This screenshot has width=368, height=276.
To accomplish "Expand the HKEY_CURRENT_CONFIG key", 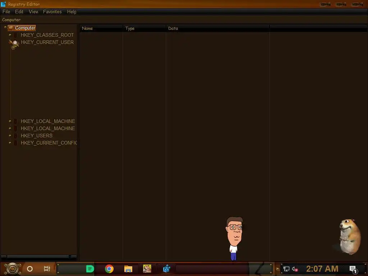I will [x=10, y=143].
